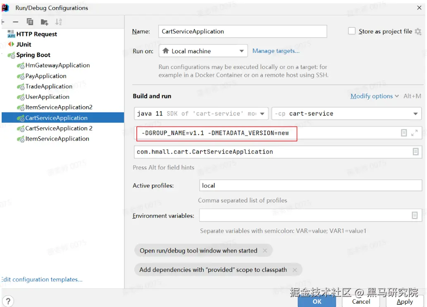The width and height of the screenshot is (427, 307).
Task: Click the Manage targets link
Action: click(276, 51)
